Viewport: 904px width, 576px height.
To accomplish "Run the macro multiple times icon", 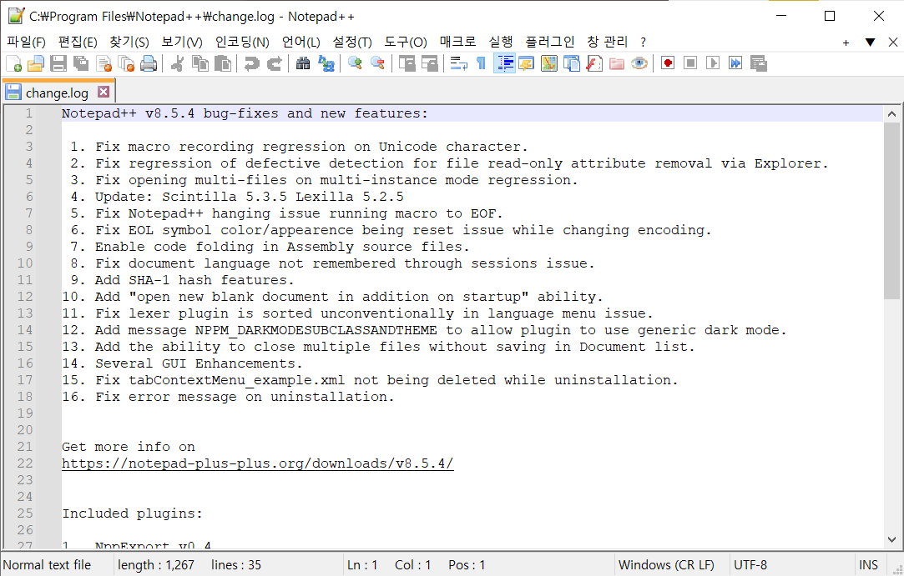I will pos(735,63).
